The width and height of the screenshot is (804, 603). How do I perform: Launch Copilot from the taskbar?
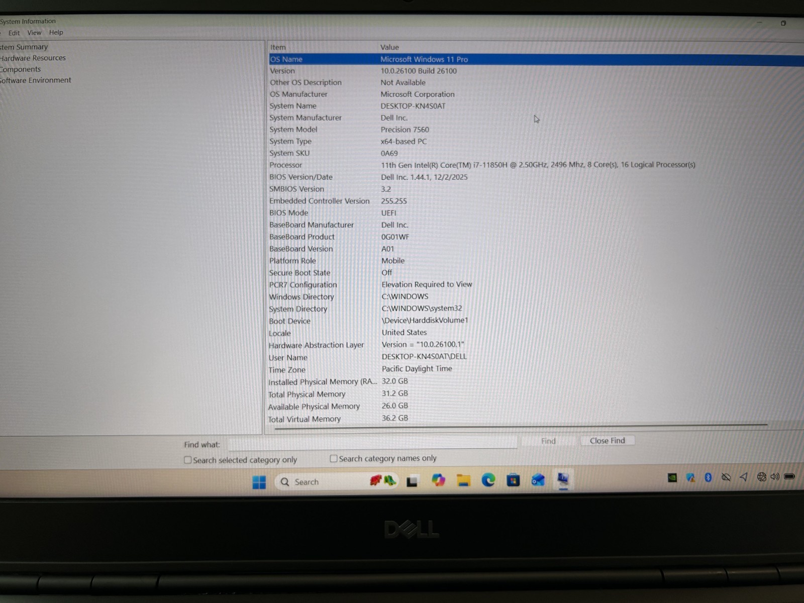point(438,480)
